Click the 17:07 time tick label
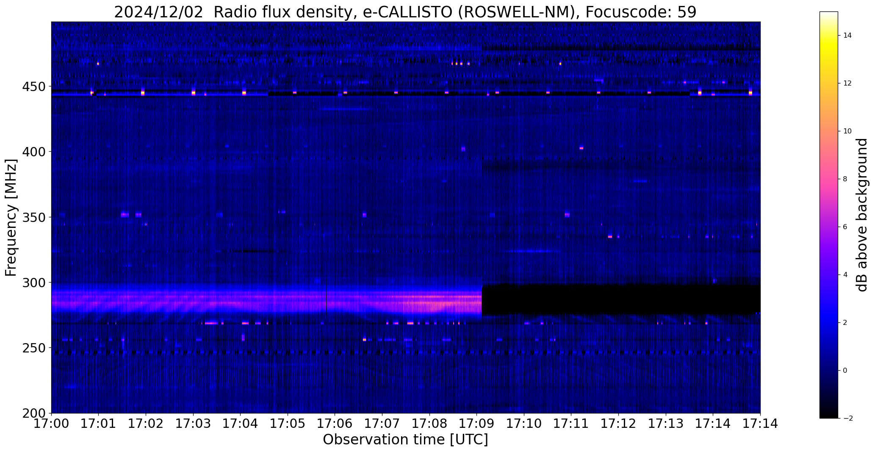Viewport: 875px width, 452px height. (x=382, y=424)
